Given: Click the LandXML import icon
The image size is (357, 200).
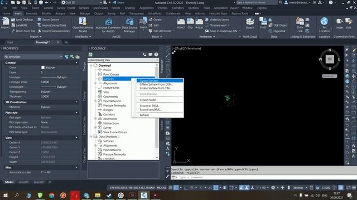Looking at the screenshot, I should pos(13,25).
